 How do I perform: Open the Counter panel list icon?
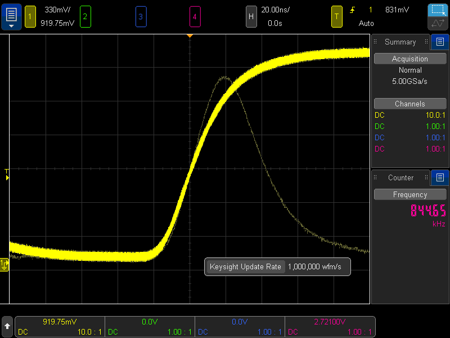click(x=440, y=177)
